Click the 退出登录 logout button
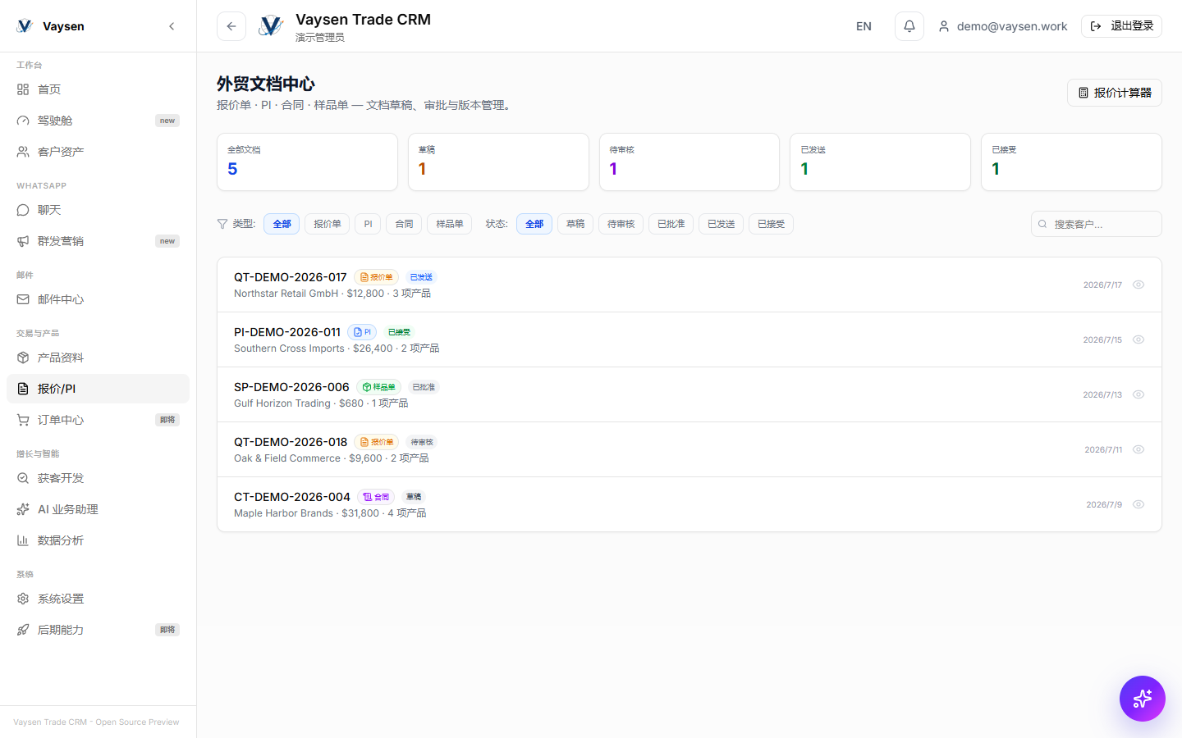The width and height of the screenshot is (1182, 738). pos(1121,26)
